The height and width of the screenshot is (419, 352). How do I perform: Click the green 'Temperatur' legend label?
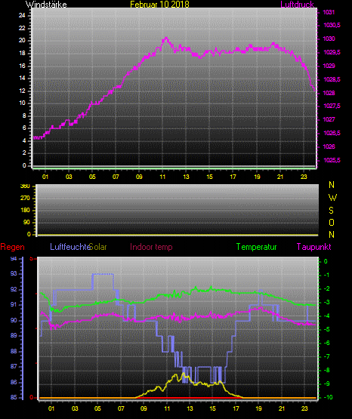[x=256, y=247]
